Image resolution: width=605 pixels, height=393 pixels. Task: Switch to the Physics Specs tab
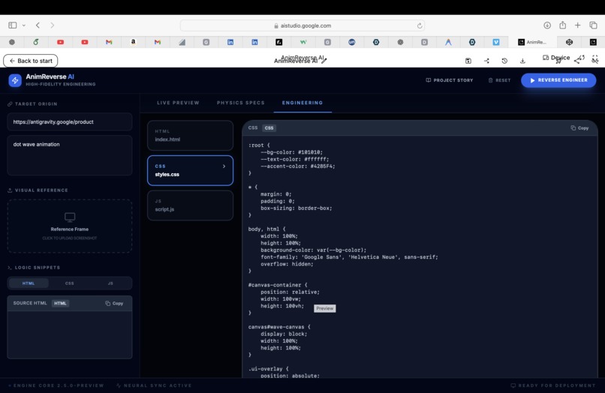(x=241, y=103)
